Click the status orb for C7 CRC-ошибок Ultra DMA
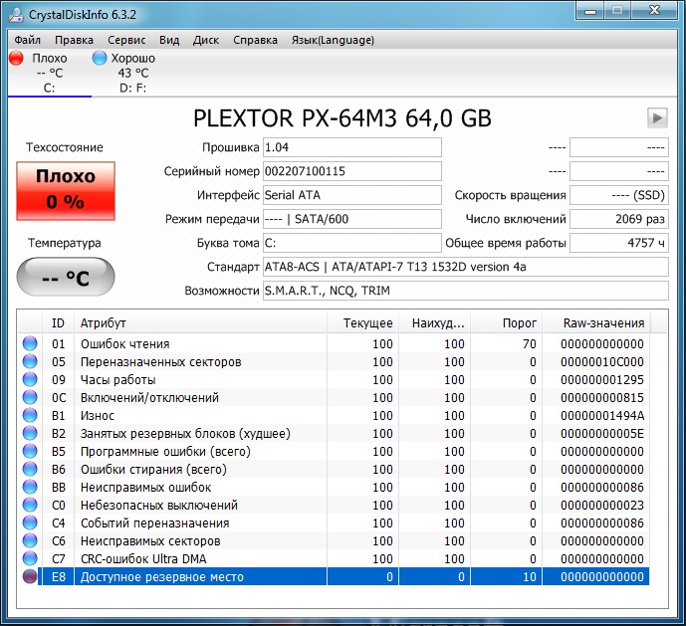686x626 pixels. tap(30, 558)
